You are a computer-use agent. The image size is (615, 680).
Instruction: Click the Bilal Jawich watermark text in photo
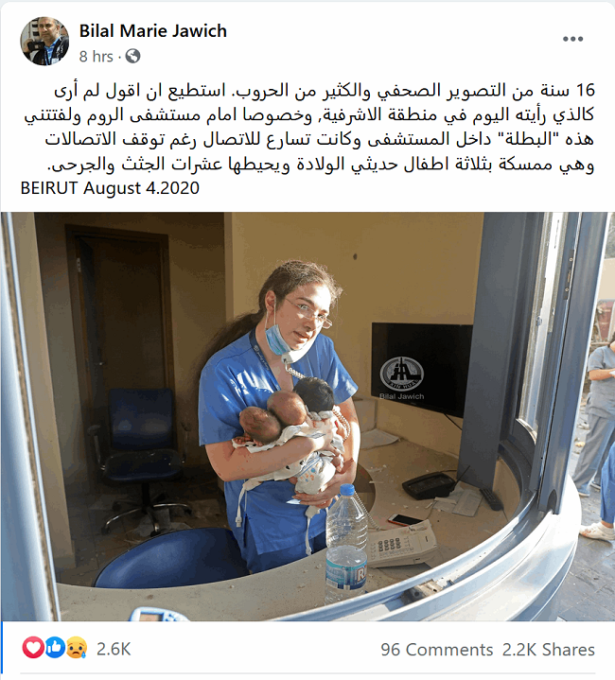[401, 396]
